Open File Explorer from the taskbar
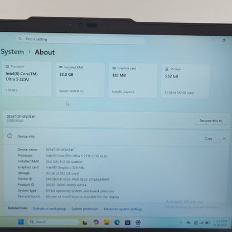Image resolution: width=232 pixels, height=232 pixels. (107, 222)
